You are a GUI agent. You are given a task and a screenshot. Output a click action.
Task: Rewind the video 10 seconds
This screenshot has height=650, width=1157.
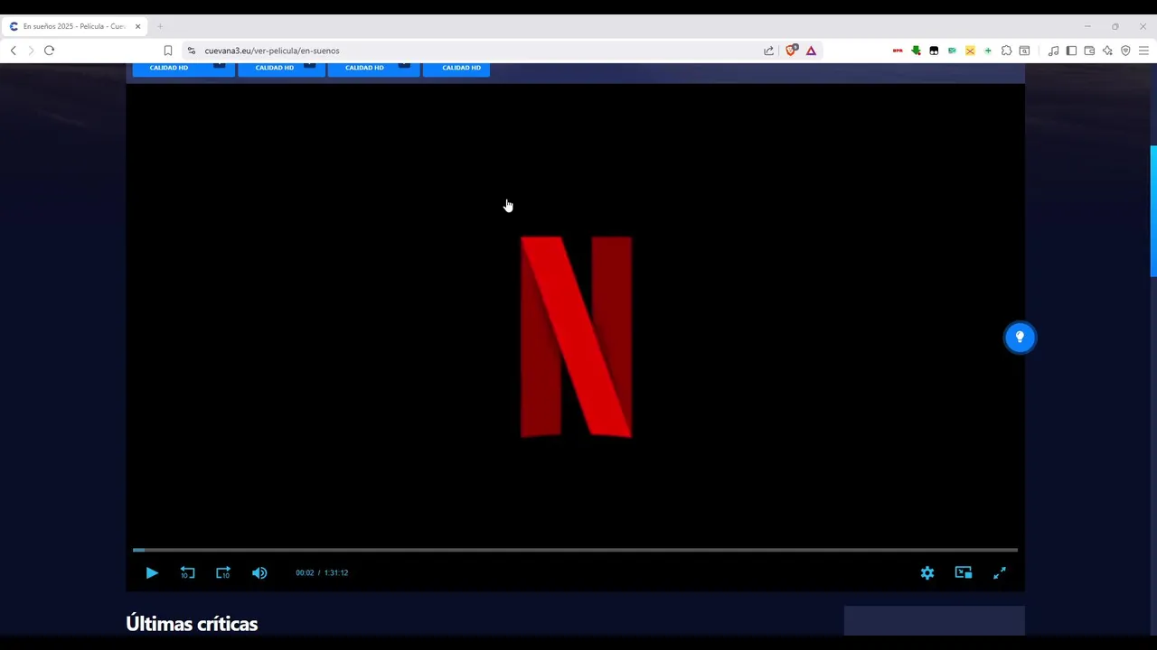click(187, 572)
